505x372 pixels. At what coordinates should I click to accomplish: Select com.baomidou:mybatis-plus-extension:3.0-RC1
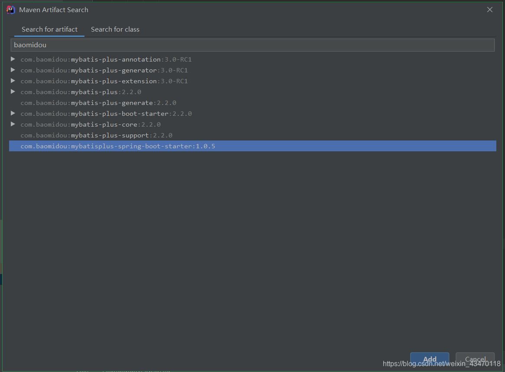(104, 81)
